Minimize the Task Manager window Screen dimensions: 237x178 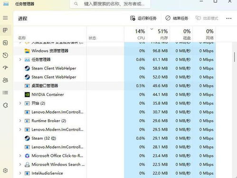click(x=201, y=1)
